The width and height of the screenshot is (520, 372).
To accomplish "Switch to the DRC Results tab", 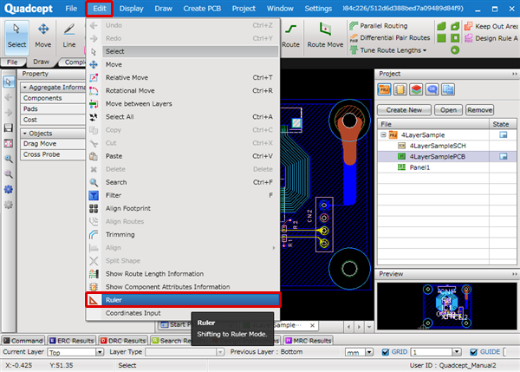I will click(123, 341).
